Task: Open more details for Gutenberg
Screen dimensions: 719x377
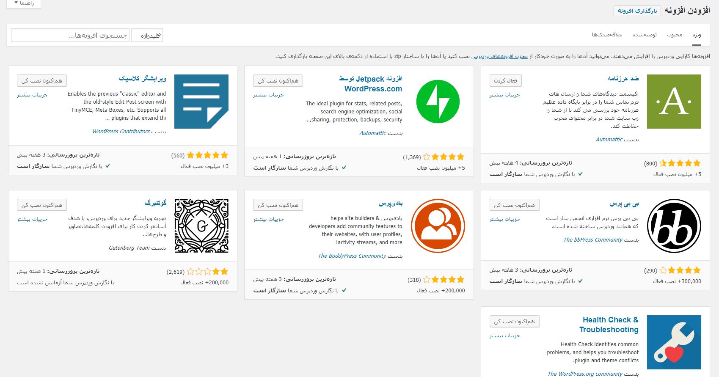Action: coord(32,219)
